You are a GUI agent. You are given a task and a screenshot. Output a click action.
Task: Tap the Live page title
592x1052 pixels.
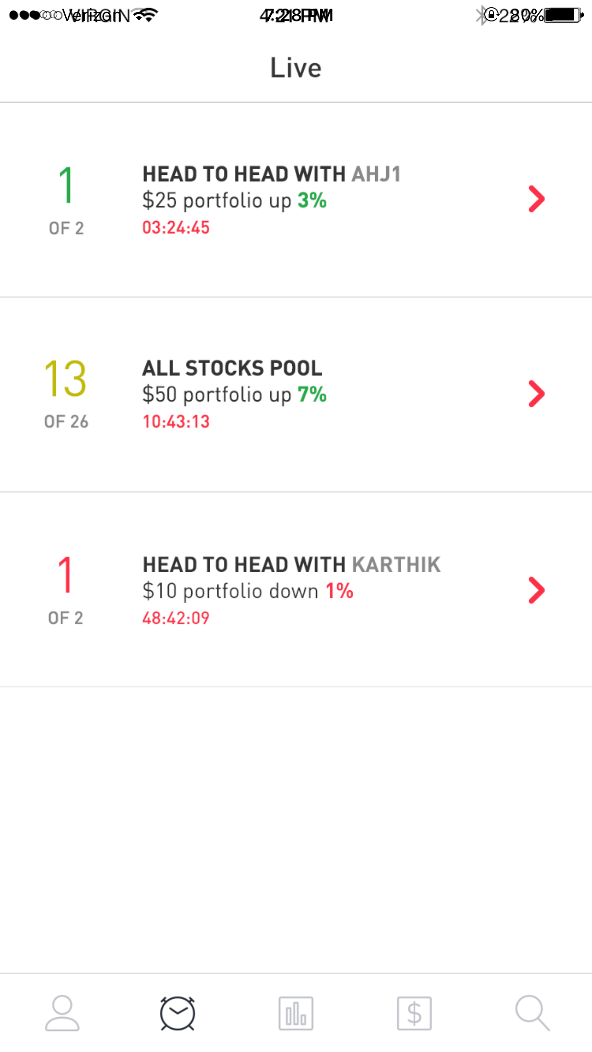click(x=296, y=68)
